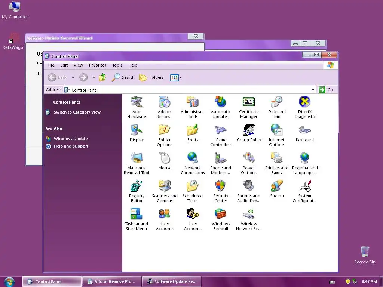Open Group Policy editor
The height and width of the screenshot is (287, 383).
[249, 133]
